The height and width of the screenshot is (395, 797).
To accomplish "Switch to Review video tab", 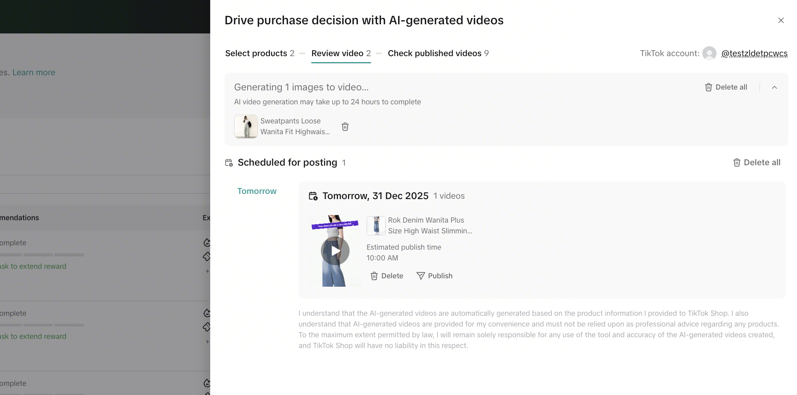I will tap(341, 53).
